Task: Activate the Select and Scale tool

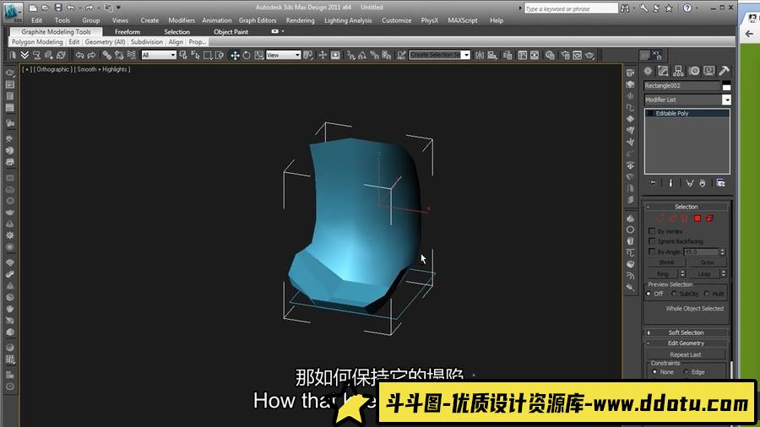Action: click(x=259, y=55)
